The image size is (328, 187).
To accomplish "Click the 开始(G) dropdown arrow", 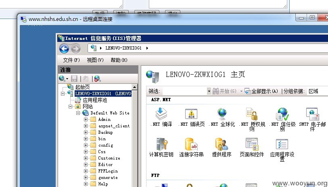I will [x=241, y=91].
